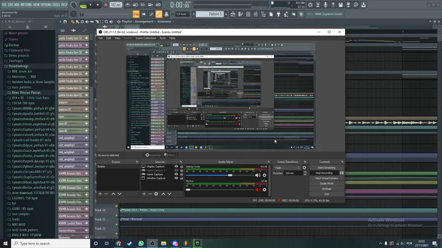
Task: Toggle SONG/pattern mode button in FL Studio
Action: [83, 5]
